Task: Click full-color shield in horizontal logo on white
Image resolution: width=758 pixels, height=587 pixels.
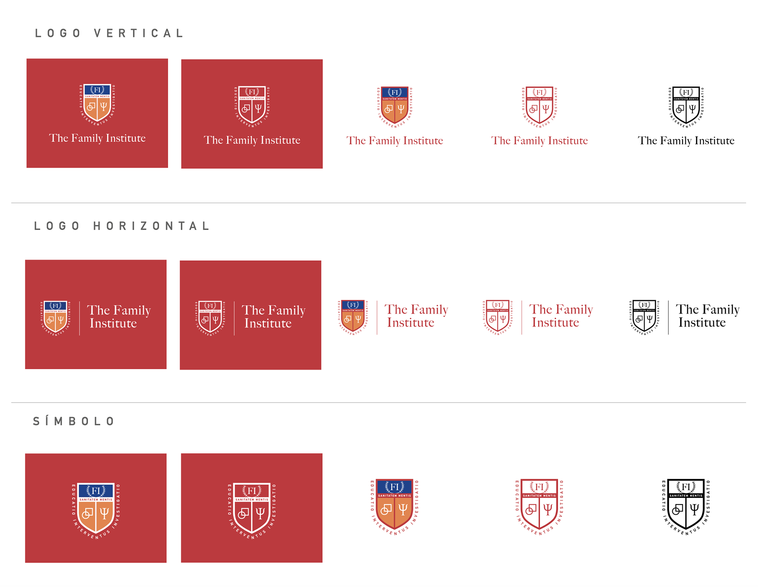Action: click(353, 317)
